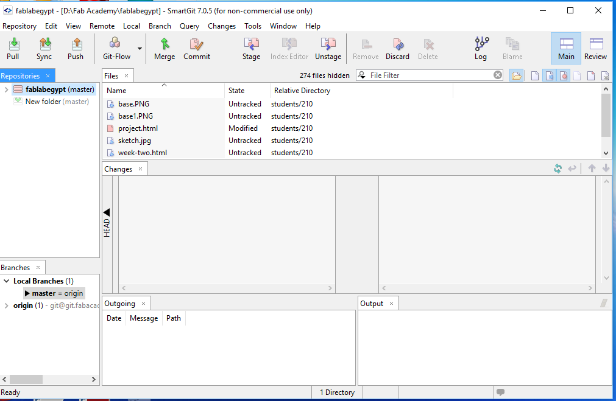Click the Stage toolbar icon
The width and height of the screenshot is (616, 401).
pyautogui.click(x=252, y=49)
